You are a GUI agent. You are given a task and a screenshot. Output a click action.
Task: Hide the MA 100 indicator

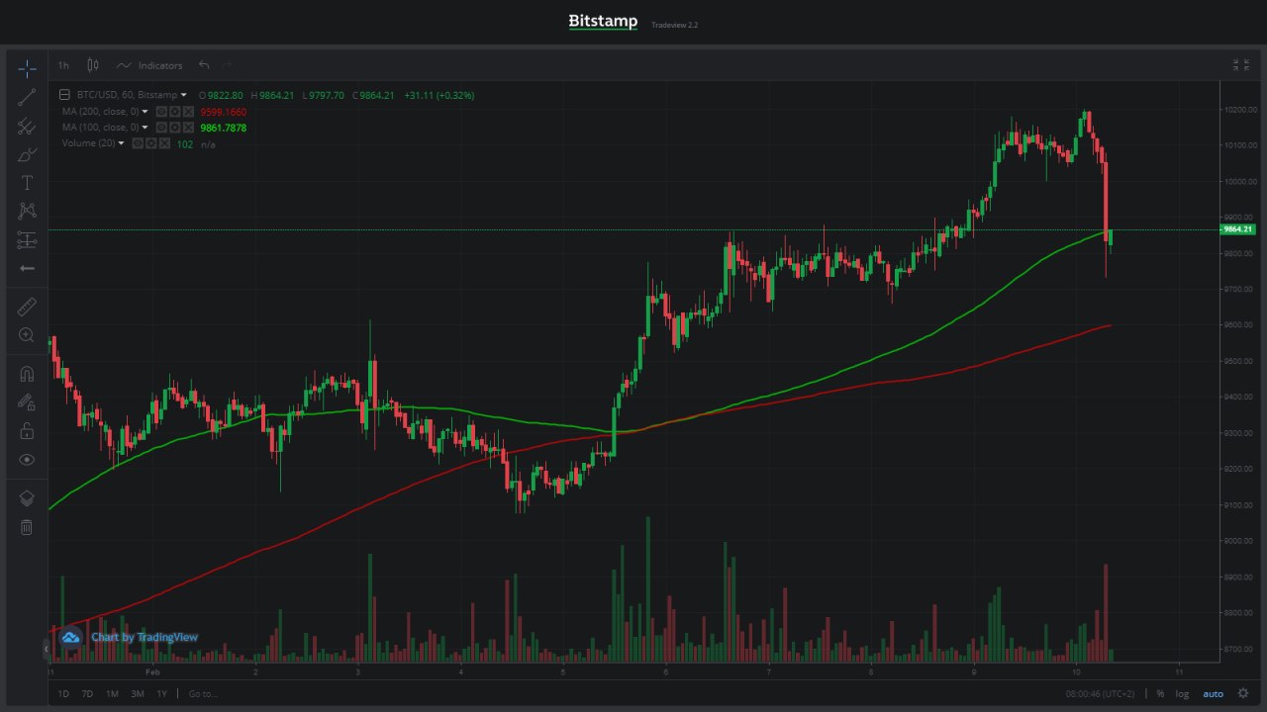point(162,128)
